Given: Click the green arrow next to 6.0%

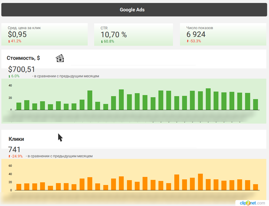Looking at the screenshot, I should (x=9, y=76).
